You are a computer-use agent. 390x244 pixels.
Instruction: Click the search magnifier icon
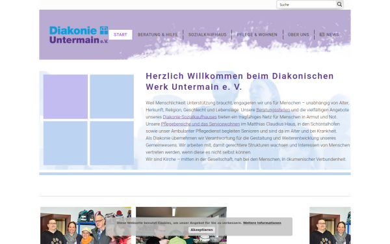point(339,5)
